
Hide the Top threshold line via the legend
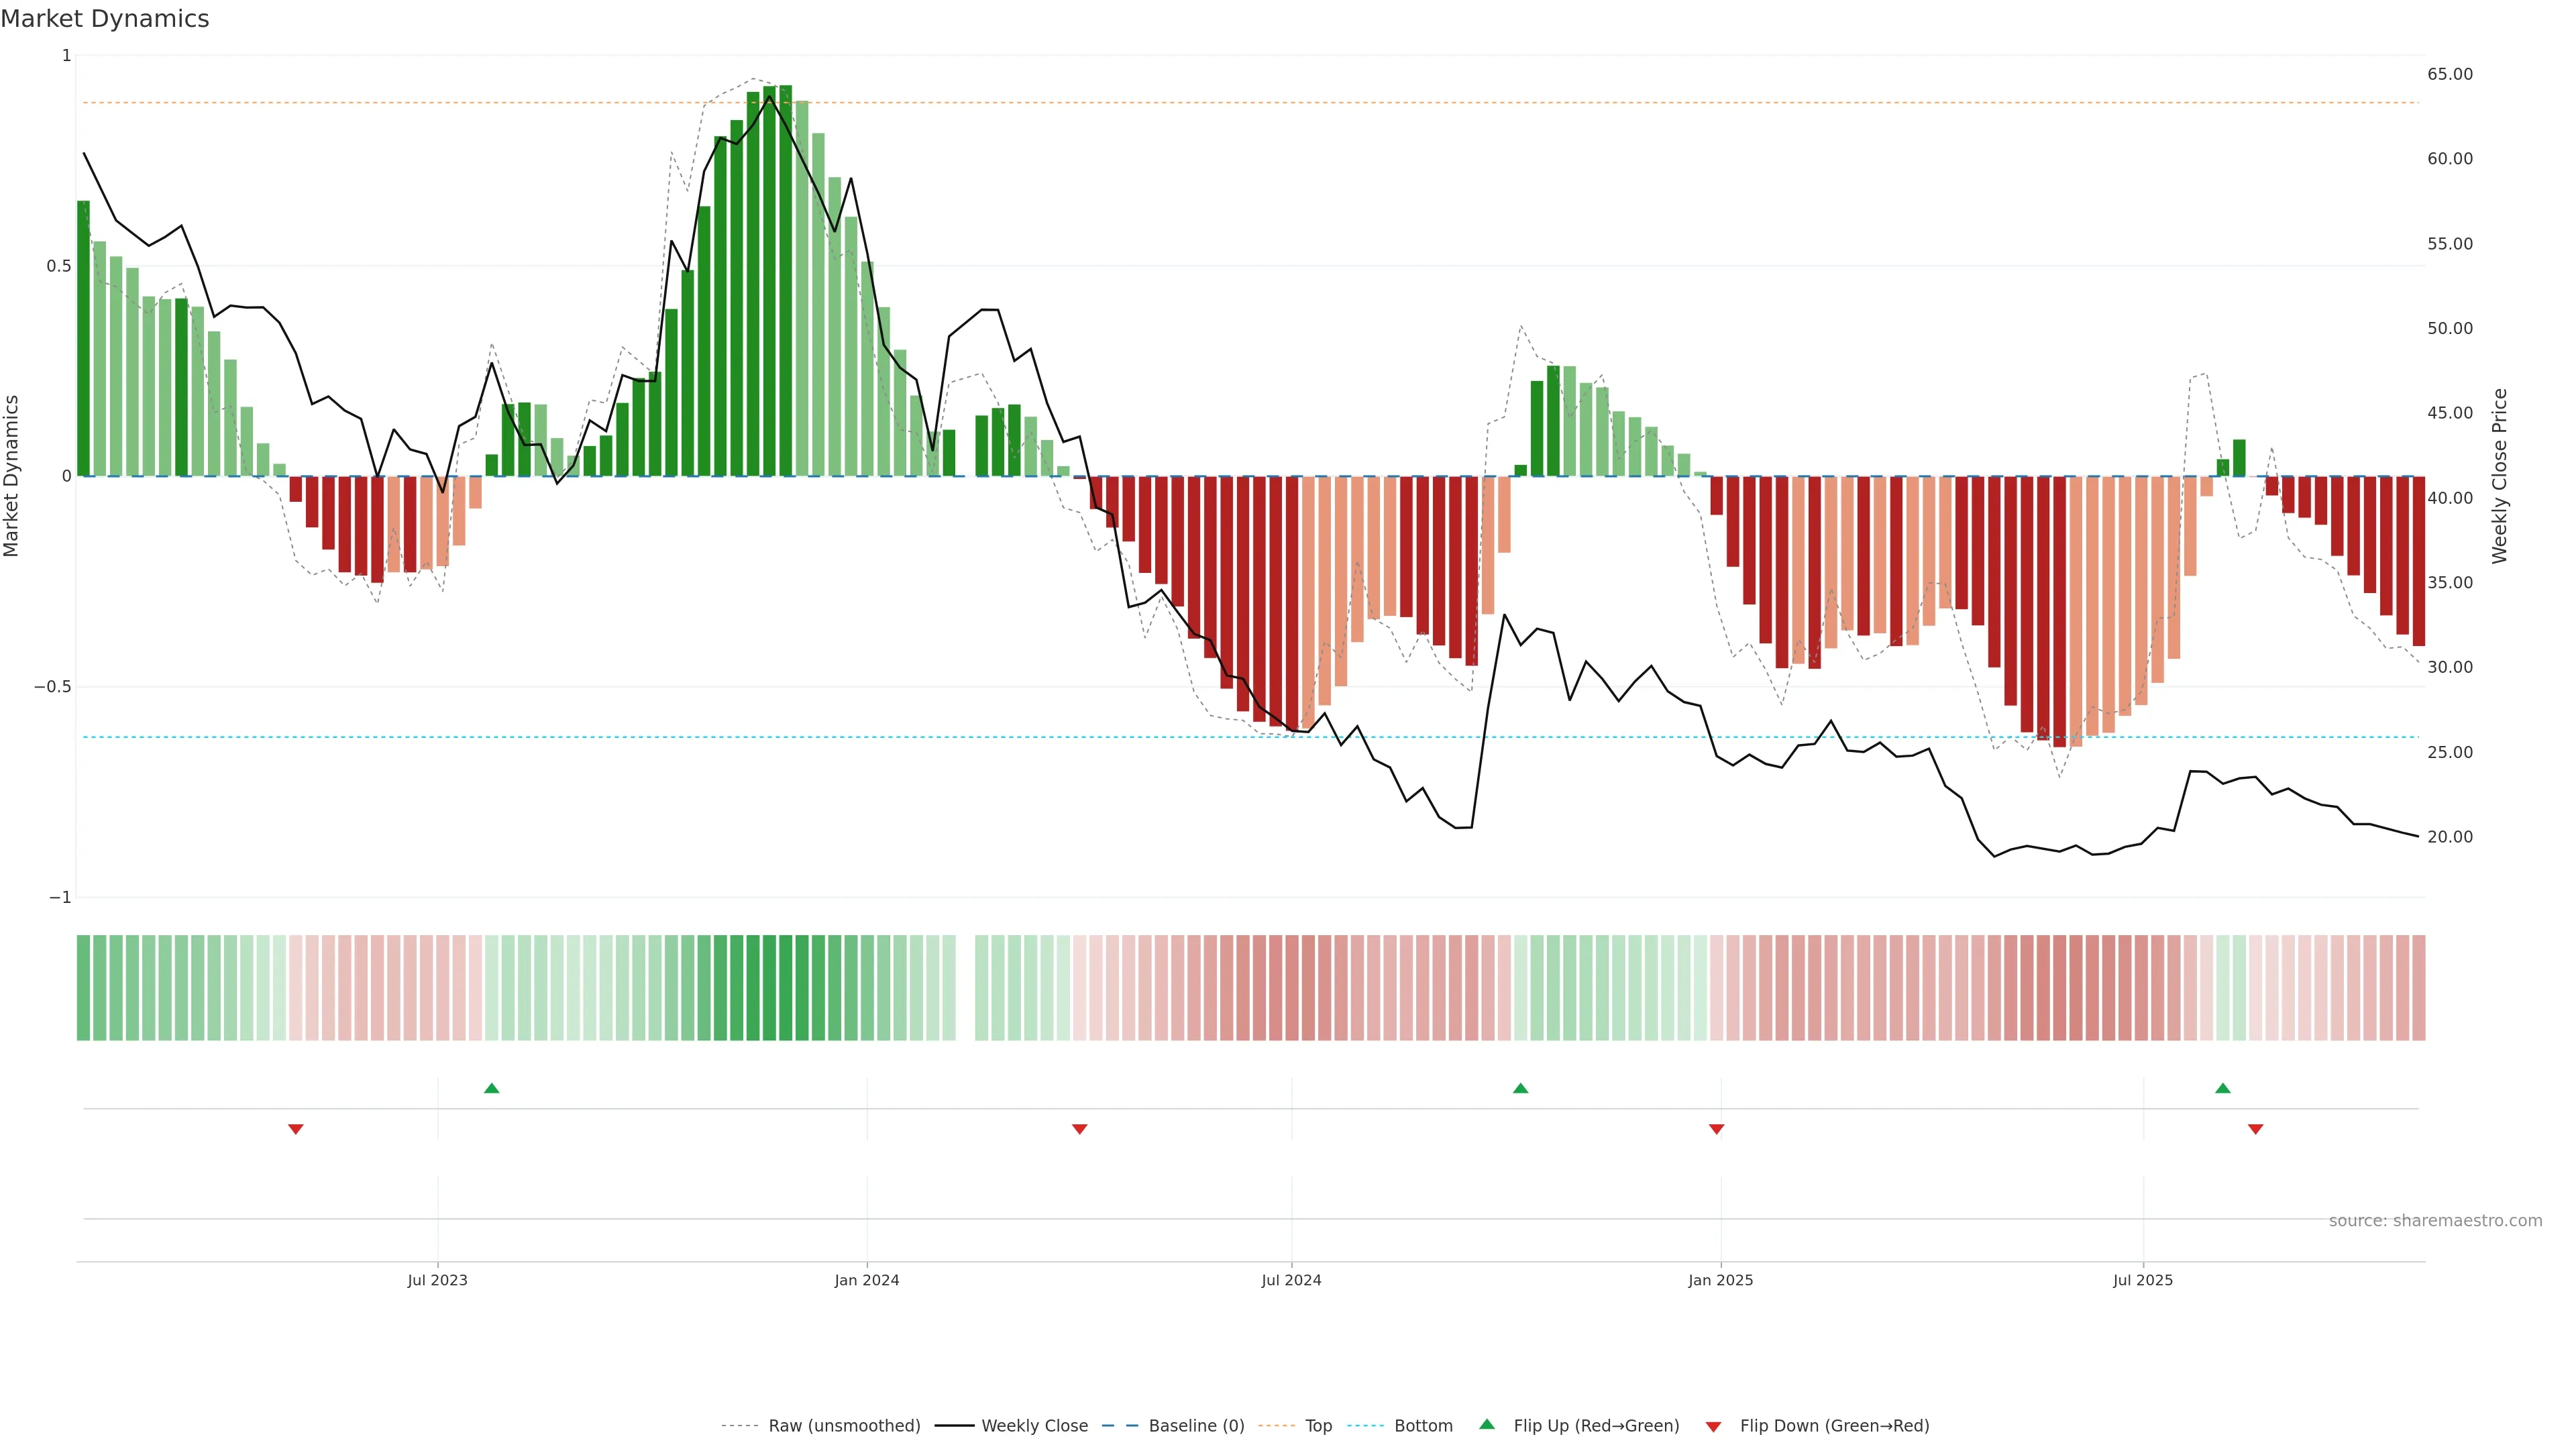click(1318, 1426)
